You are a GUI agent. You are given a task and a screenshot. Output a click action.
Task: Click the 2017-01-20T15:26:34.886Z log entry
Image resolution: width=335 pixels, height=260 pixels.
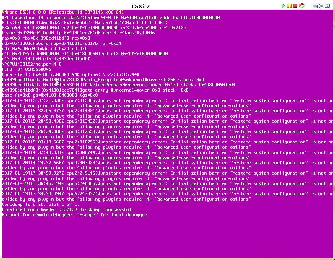pos(167,134)
